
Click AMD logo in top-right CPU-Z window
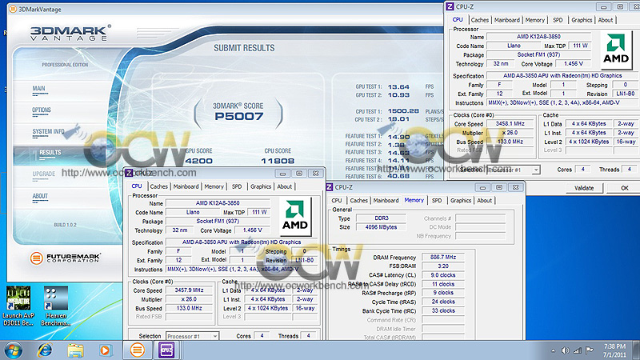615,50
